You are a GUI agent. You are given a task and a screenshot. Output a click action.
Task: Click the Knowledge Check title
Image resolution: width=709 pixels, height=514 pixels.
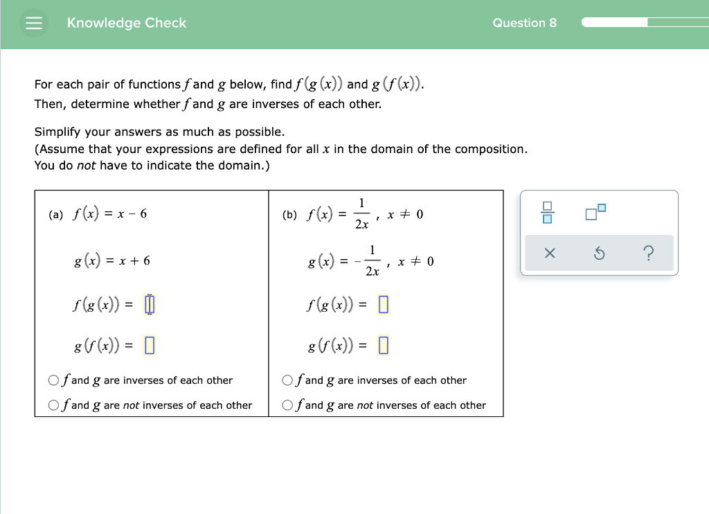pos(126,23)
